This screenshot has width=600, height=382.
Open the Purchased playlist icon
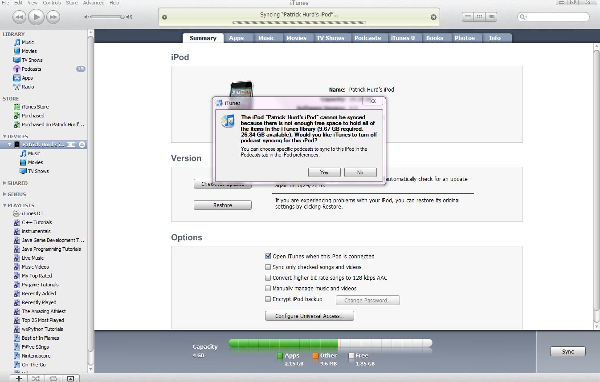click(17, 116)
